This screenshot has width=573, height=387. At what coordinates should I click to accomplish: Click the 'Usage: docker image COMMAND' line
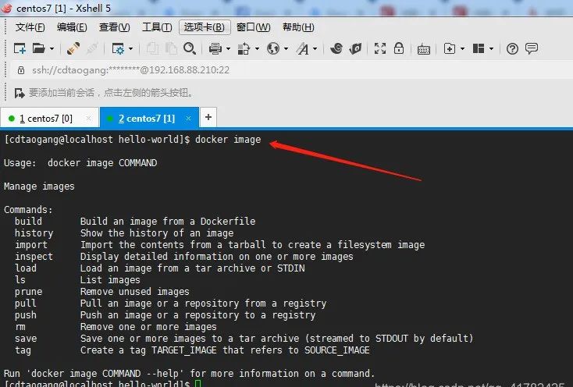[80, 163]
